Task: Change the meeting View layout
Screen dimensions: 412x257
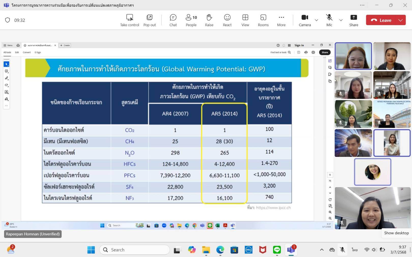Action: coord(245,20)
